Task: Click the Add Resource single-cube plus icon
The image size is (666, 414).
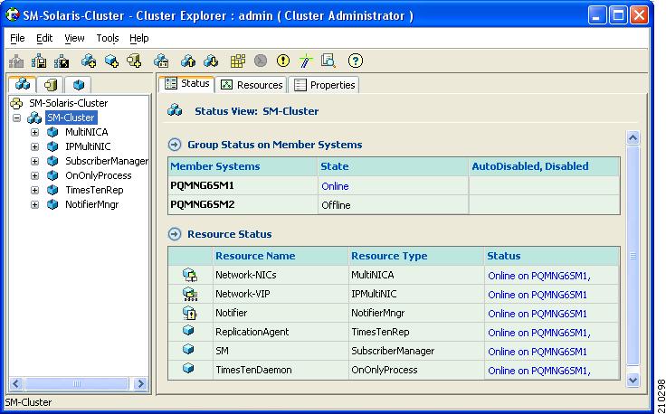Action: [111, 61]
